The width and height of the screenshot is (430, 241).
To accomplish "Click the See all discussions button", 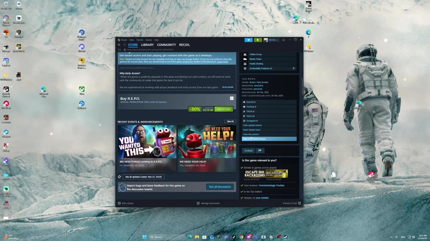I will (220, 187).
